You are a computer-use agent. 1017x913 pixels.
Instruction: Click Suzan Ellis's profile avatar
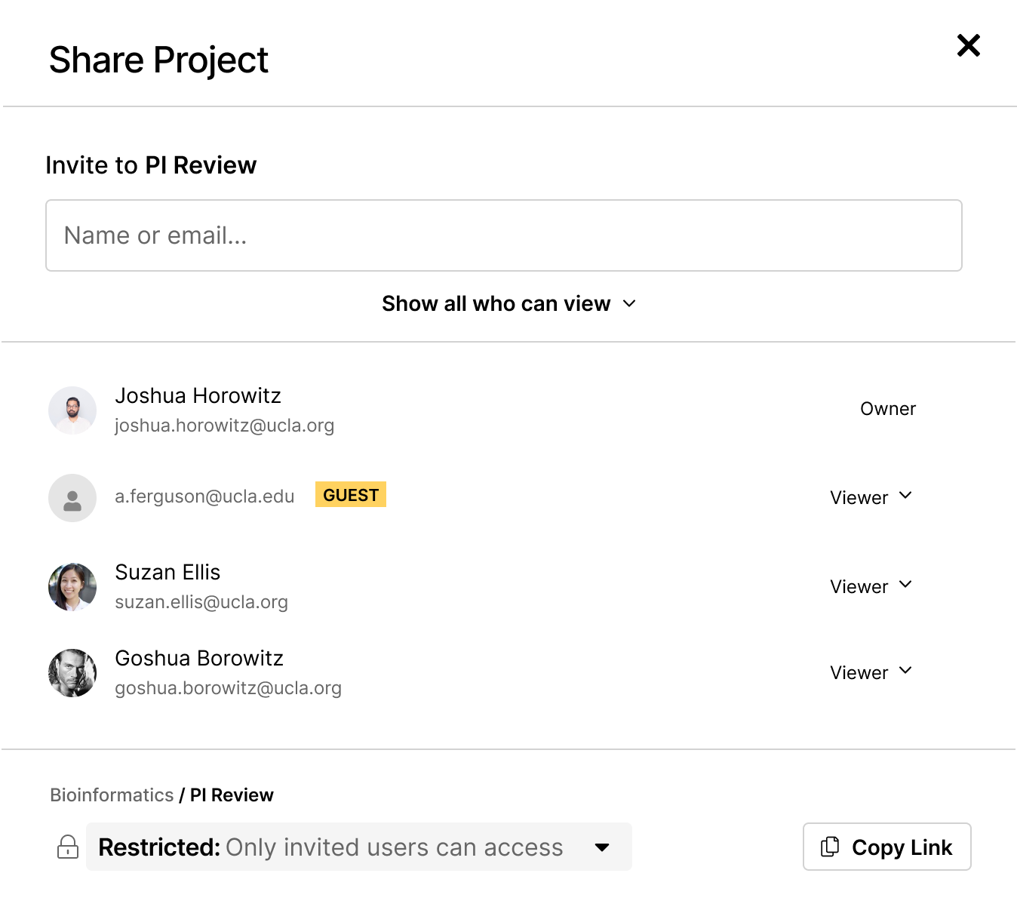(x=72, y=586)
